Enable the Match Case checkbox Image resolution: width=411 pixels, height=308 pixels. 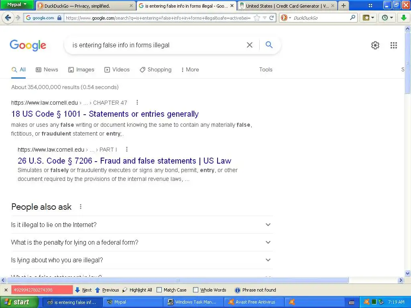tap(159, 290)
